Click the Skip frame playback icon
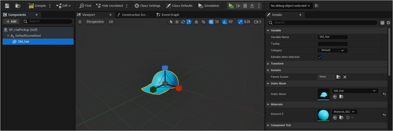 coord(238,6)
